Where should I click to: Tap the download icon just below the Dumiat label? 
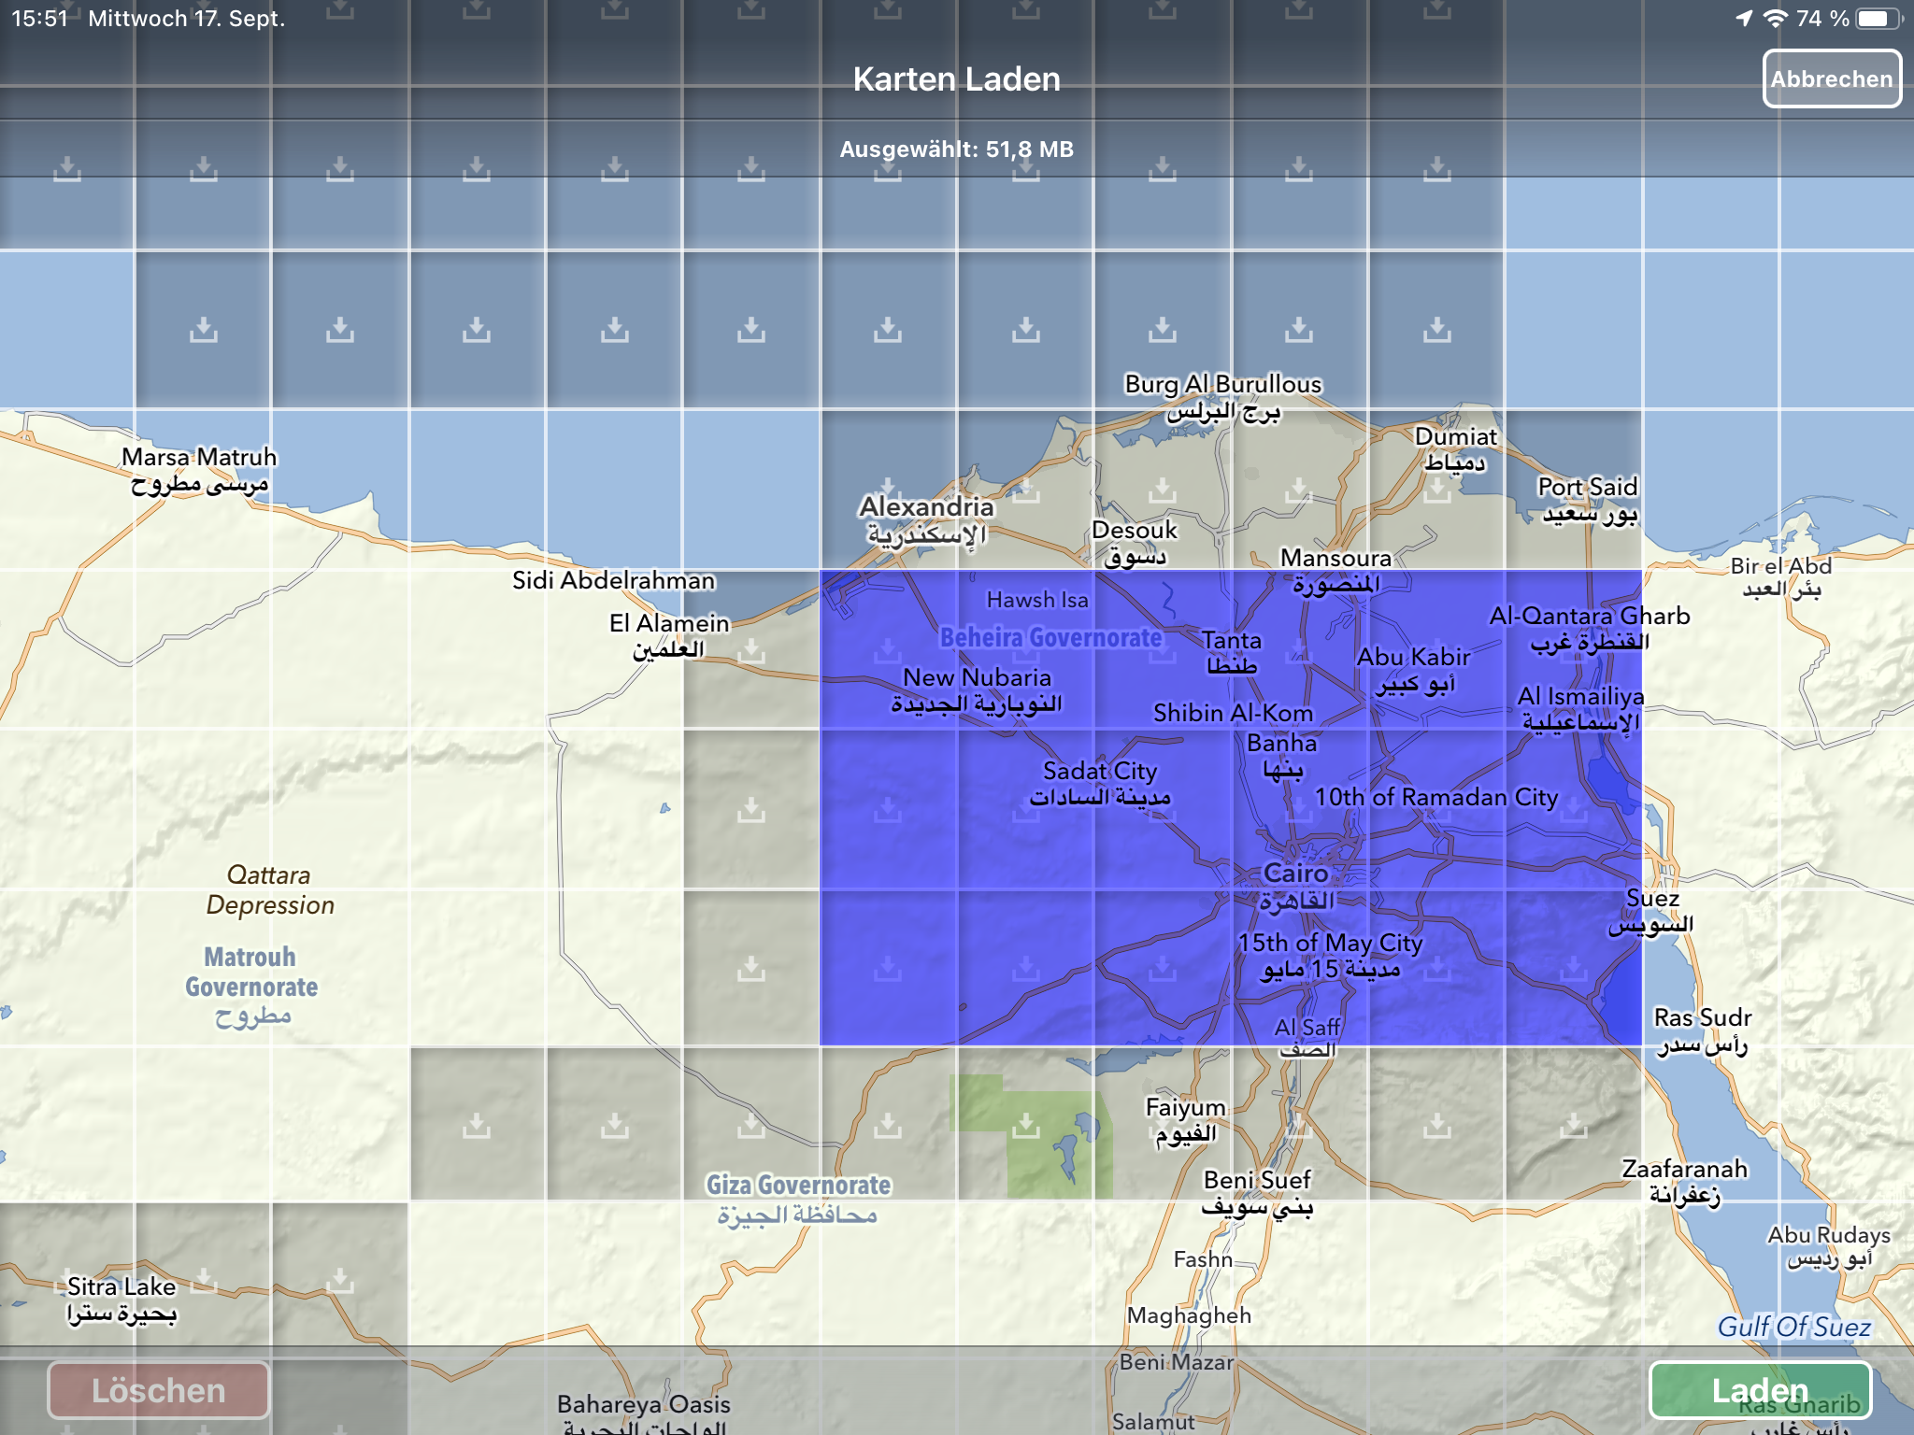[1437, 489]
